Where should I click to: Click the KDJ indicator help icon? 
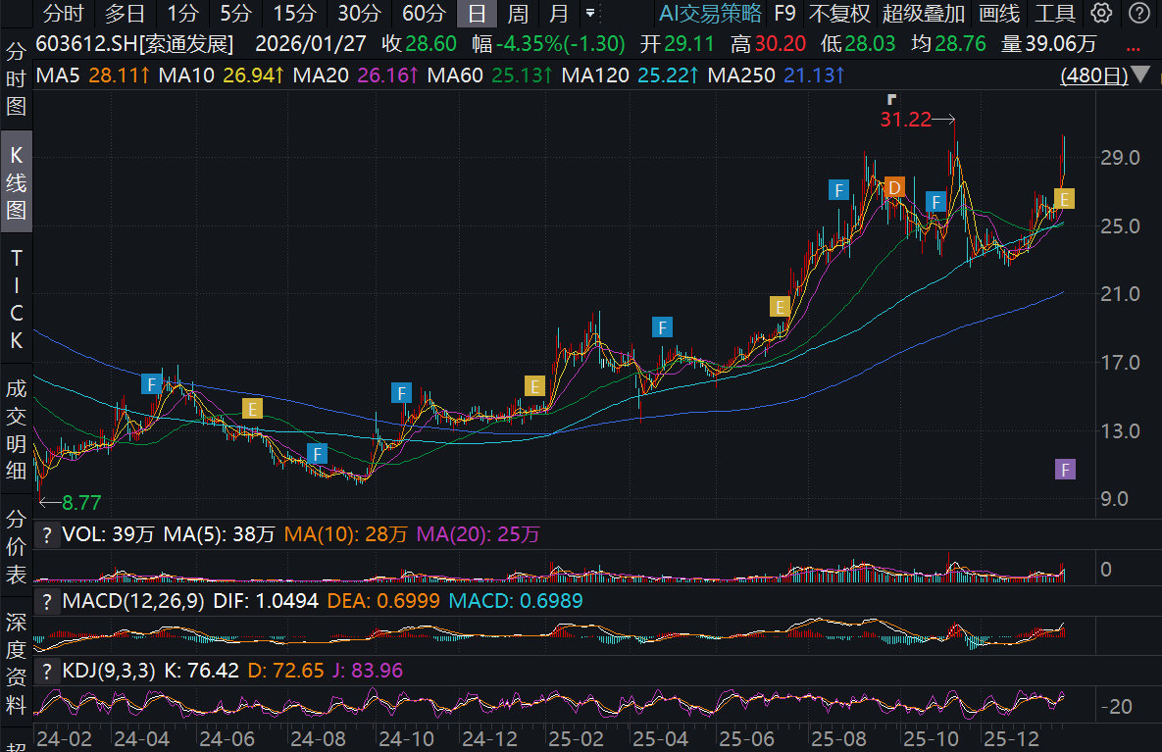pos(46,671)
